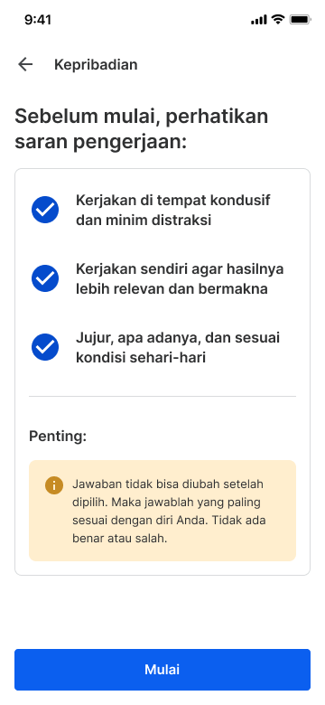The height and width of the screenshot is (705, 325).
Task: Click the 9:41 clock in status bar
Action: (38, 20)
